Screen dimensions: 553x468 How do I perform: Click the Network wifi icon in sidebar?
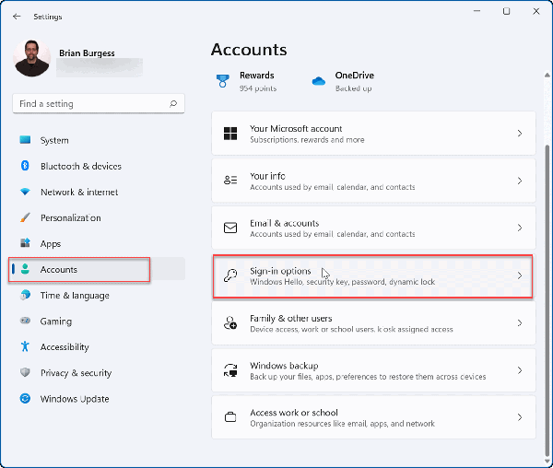(25, 192)
